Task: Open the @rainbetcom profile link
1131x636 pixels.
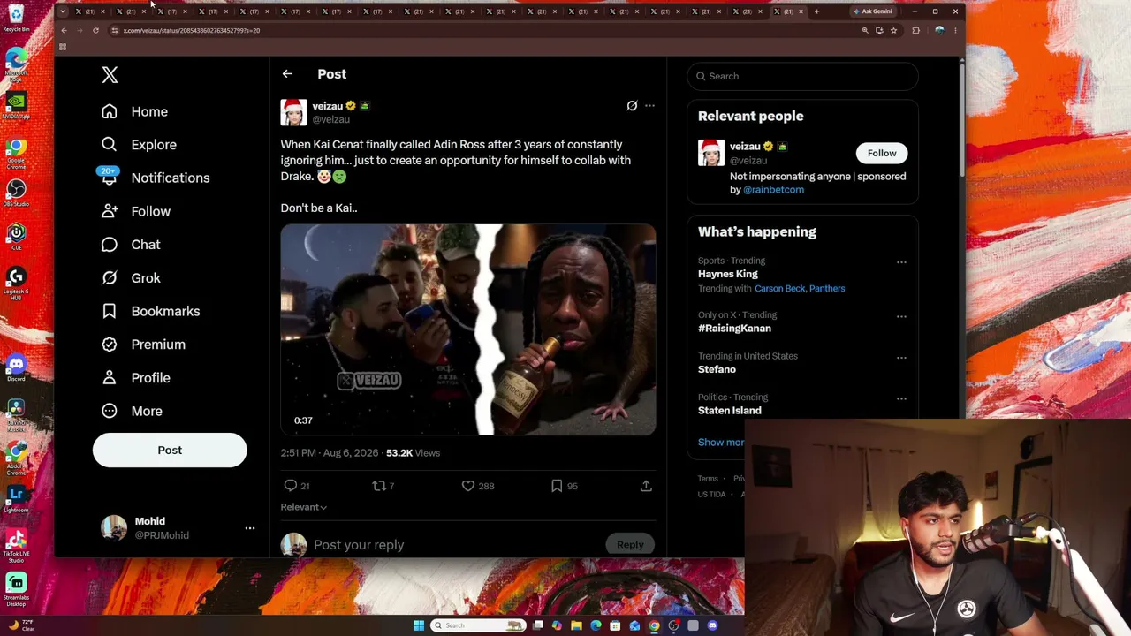Action: (773, 190)
